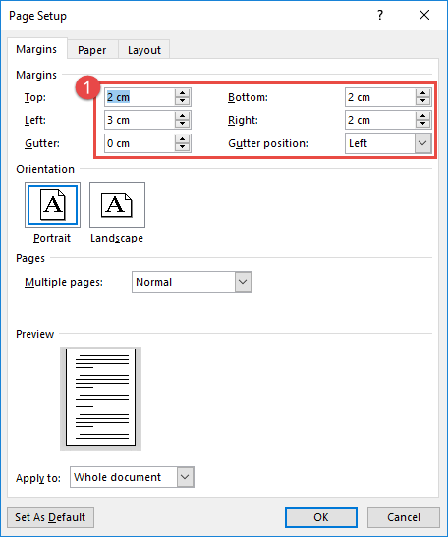The image size is (448, 537).
Task: Click the Multiple pages label
Action: pos(64,282)
